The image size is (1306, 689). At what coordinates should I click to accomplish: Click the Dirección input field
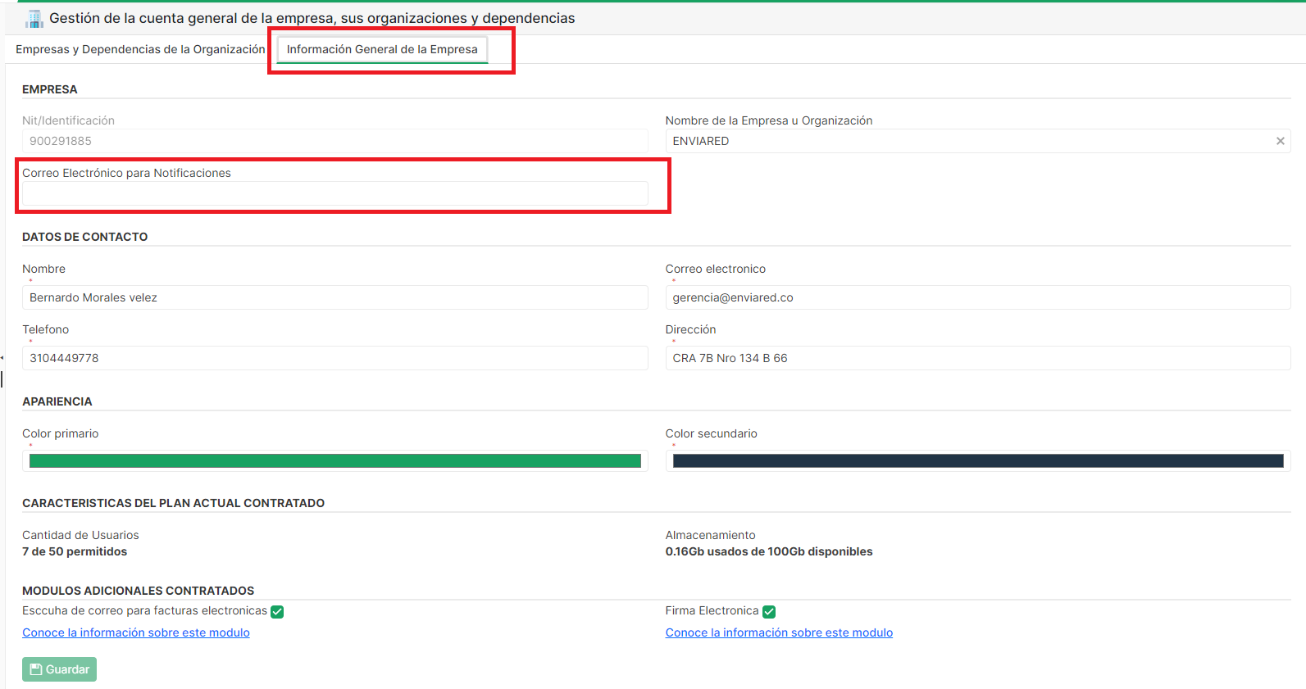pos(977,358)
